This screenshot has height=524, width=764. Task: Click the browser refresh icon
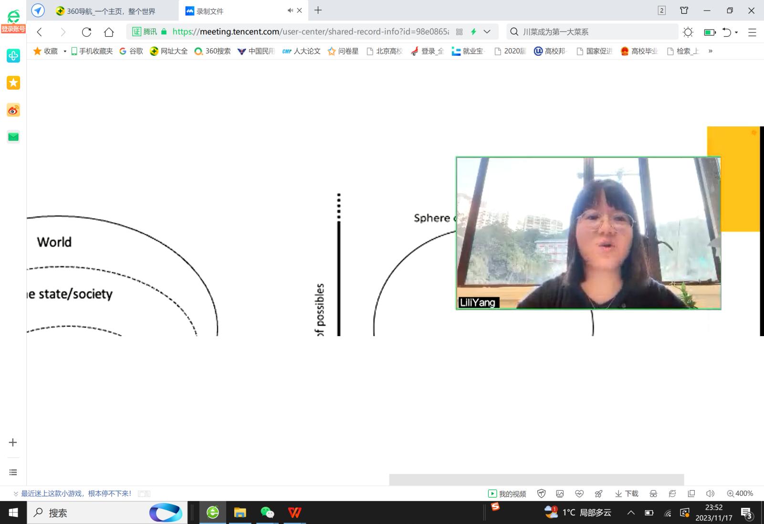86,32
